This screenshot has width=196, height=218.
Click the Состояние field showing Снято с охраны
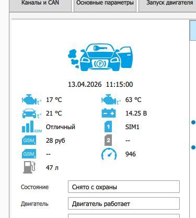[x=124, y=187]
